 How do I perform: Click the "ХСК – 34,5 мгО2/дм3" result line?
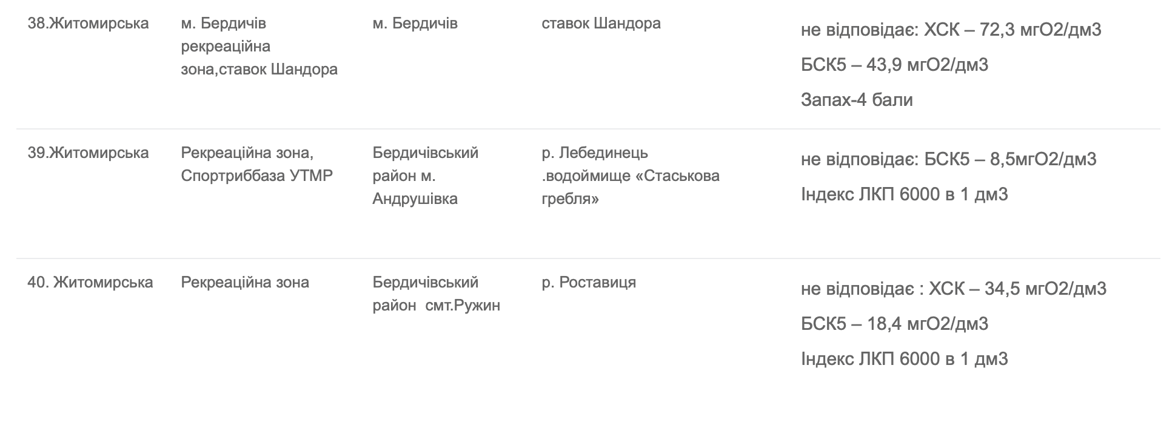pyautogui.click(x=953, y=289)
